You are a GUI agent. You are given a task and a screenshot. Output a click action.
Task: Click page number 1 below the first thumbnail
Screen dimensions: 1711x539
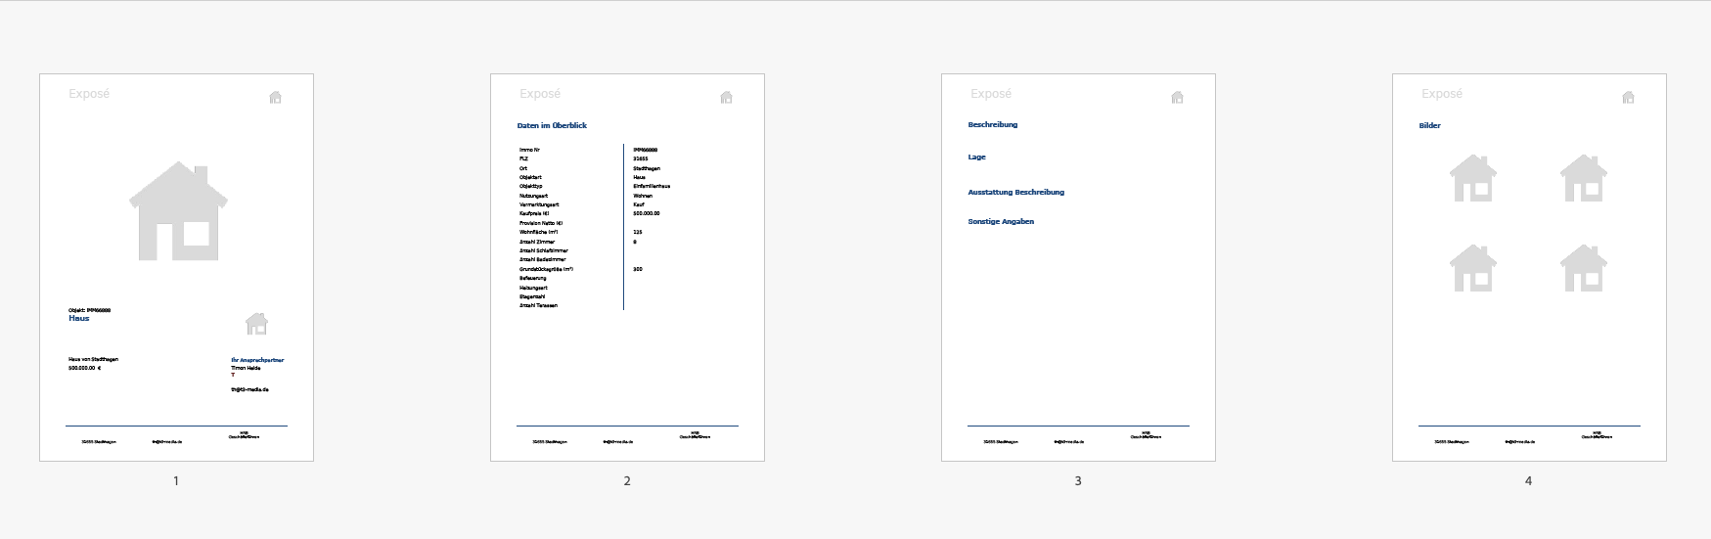[176, 480]
